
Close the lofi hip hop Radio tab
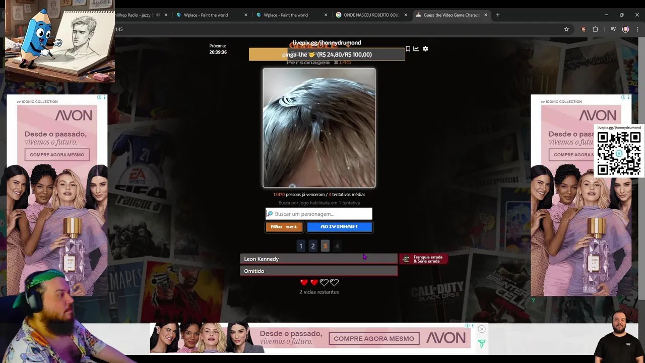pos(166,15)
